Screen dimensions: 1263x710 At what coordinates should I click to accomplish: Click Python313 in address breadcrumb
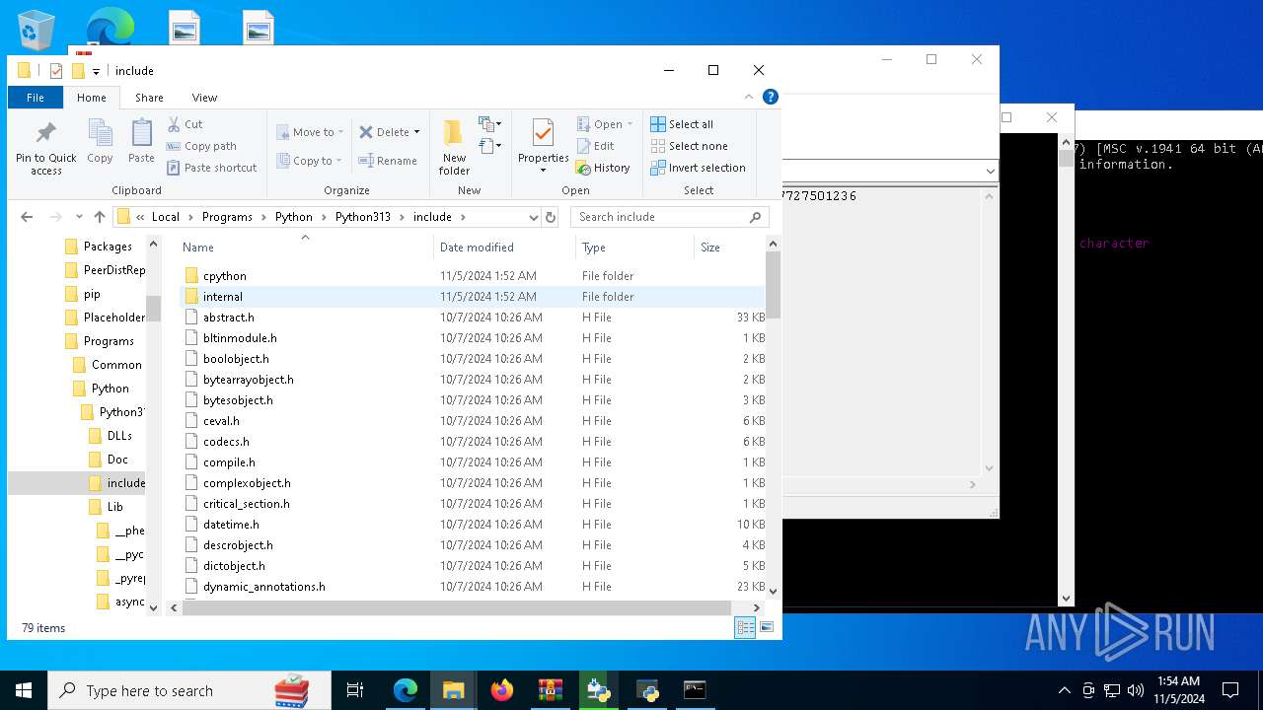pos(363,217)
